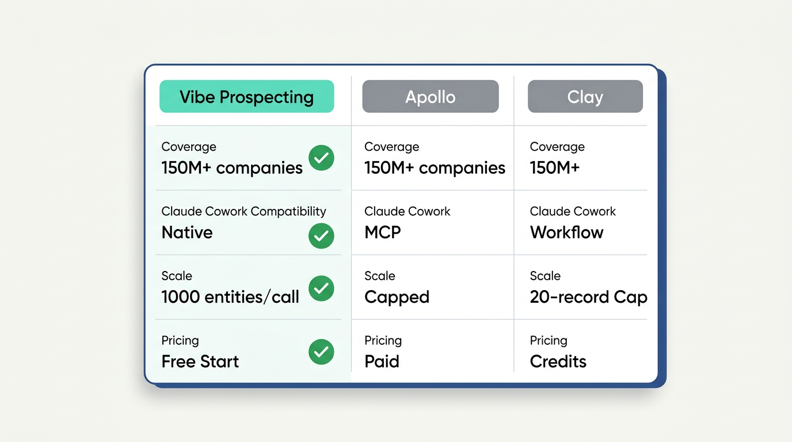792x442 pixels.
Task: Click the 'Credits' pricing value
Action: [558, 361]
